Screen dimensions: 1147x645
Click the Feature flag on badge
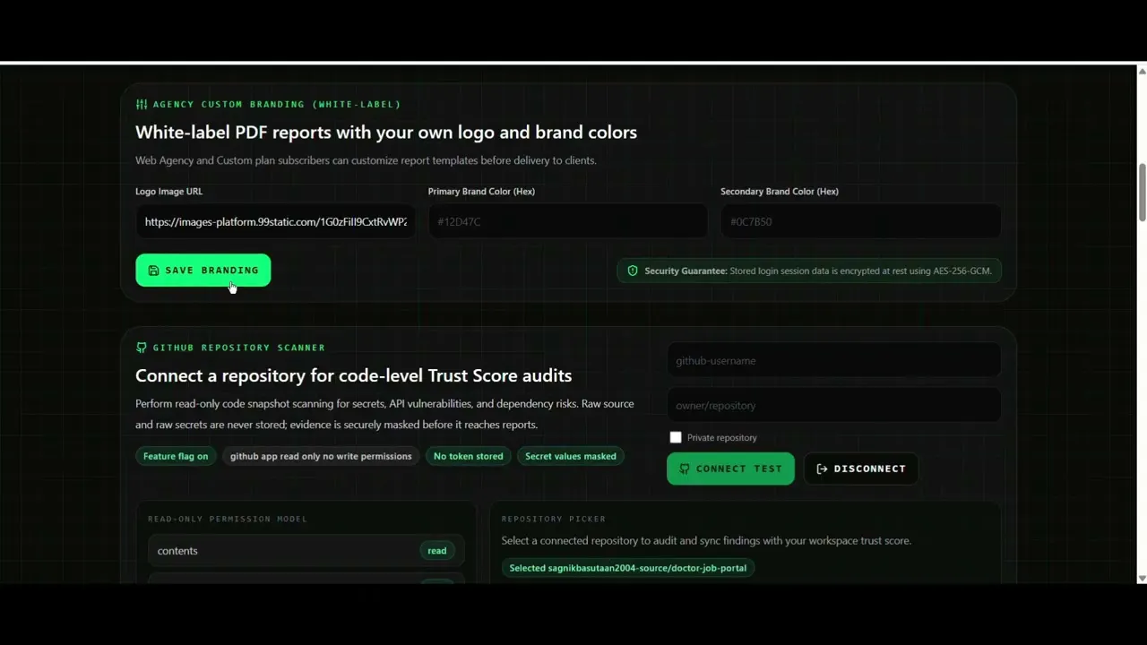pos(176,456)
